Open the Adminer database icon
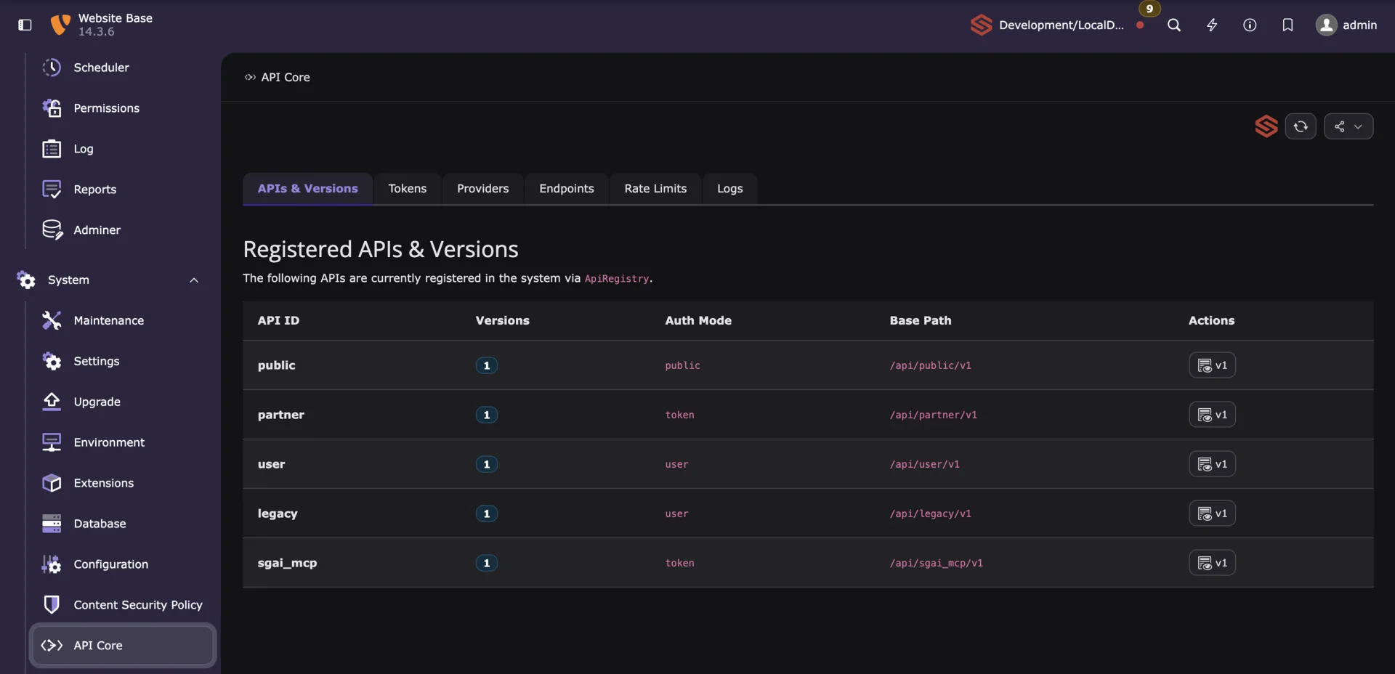The width and height of the screenshot is (1395, 674). (x=52, y=230)
